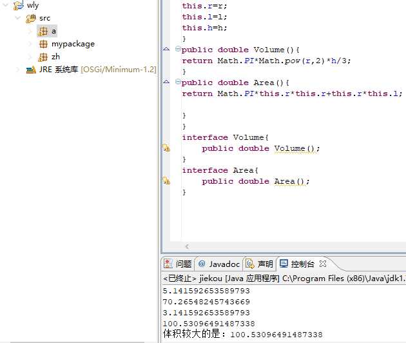Click the mypackage package icon
The height and width of the screenshot is (343, 406).
[43, 44]
